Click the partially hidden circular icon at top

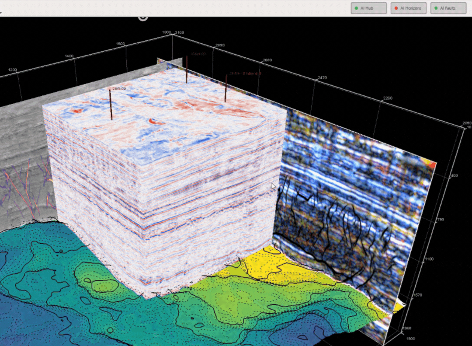(143, 17)
